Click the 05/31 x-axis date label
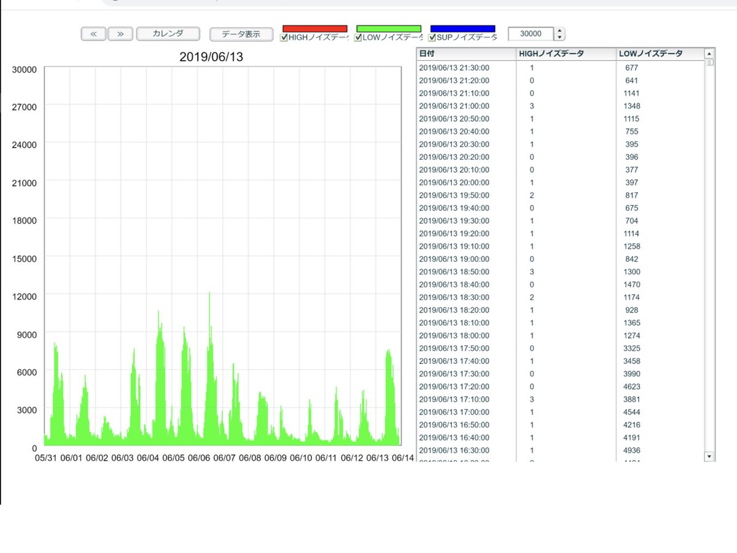737x553 pixels. point(46,458)
